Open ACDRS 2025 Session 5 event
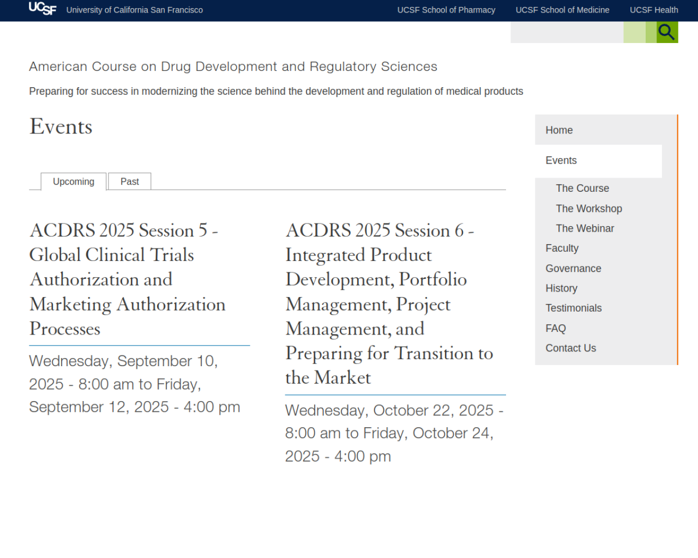The width and height of the screenshot is (698, 558). (128, 280)
